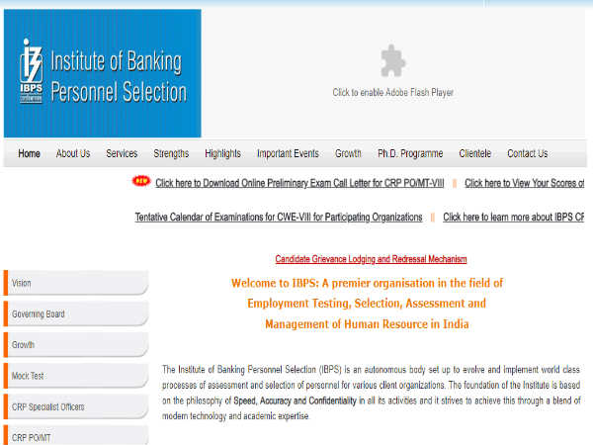The width and height of the screenshot is (593, 445).
Task: Click the red NEW badge icon
Action: tap(141, 181)
